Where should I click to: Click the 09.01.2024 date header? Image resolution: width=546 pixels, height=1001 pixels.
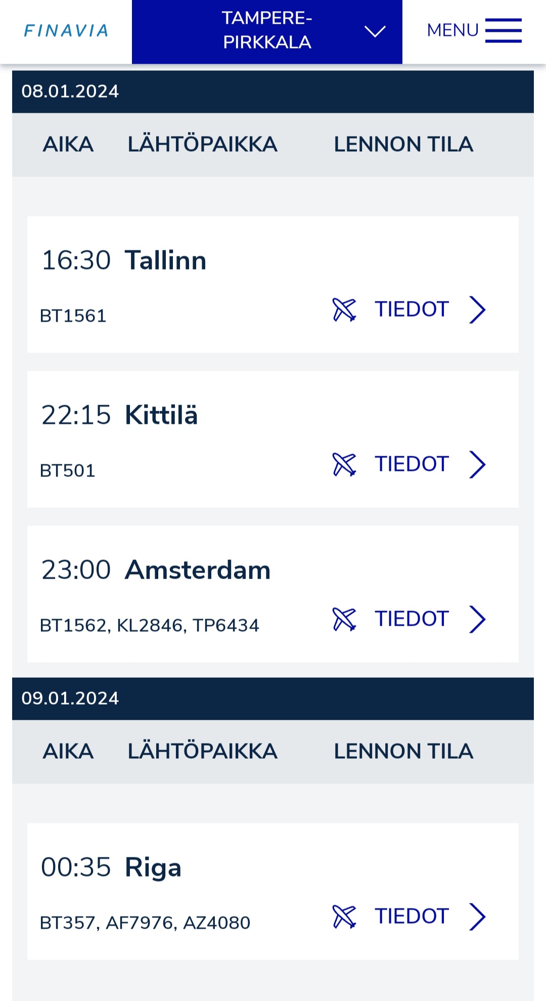(x=70, y=699)
